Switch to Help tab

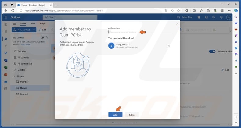[x=42, y=24]
